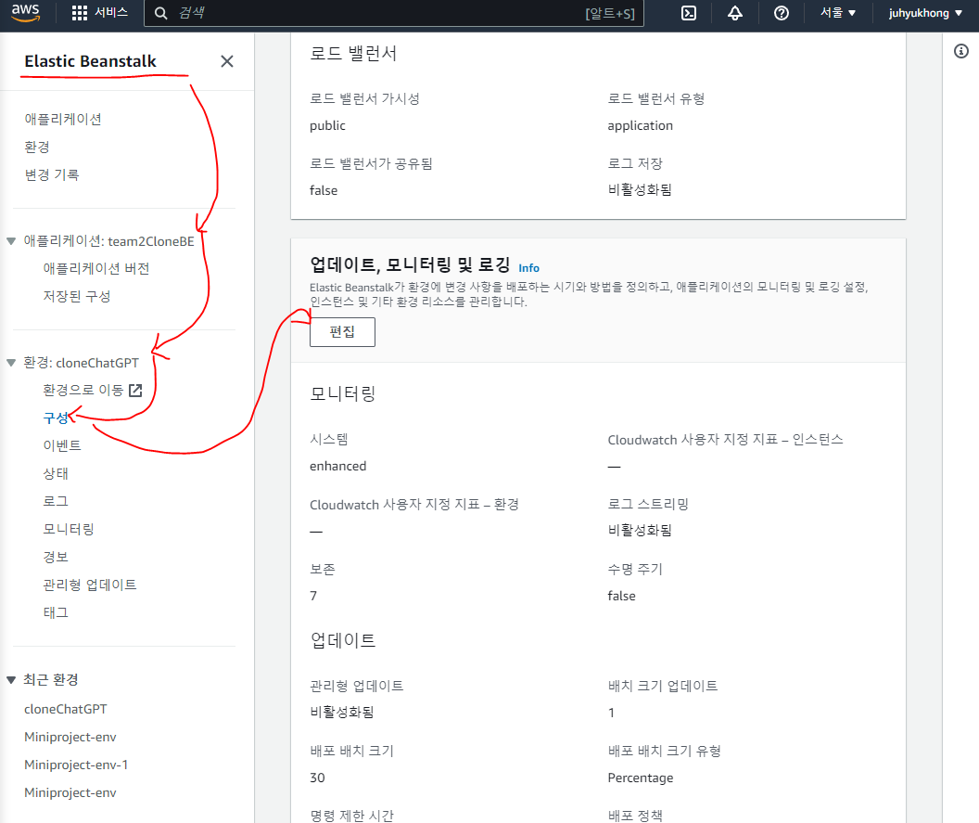Collapse the 환경: cloneChatGPT section
Viewport: 979px width, 823px height.
11,363
